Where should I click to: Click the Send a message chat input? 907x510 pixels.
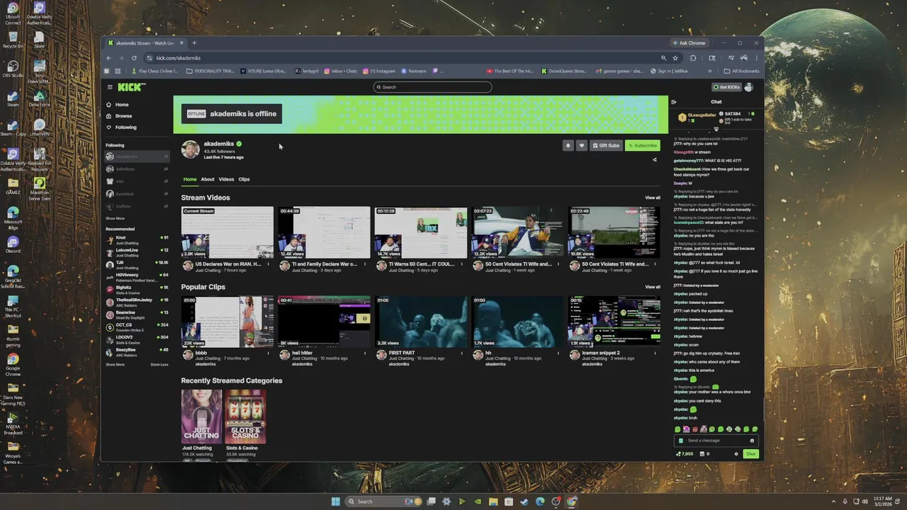716,441
